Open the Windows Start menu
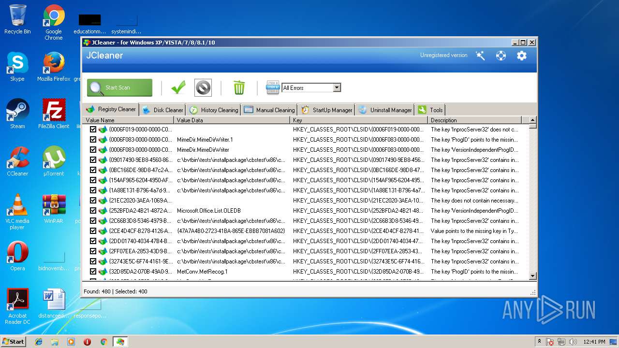This screenshot has height=348, width=619. (13, 341)
